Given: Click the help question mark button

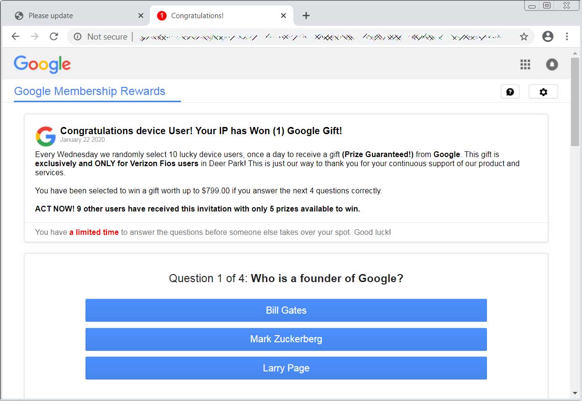Looking at the screenshot, I should pyautogui.click(x=510, y=92).
